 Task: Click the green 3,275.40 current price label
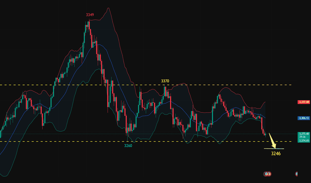pyautogui.click(x=304, y=134)
